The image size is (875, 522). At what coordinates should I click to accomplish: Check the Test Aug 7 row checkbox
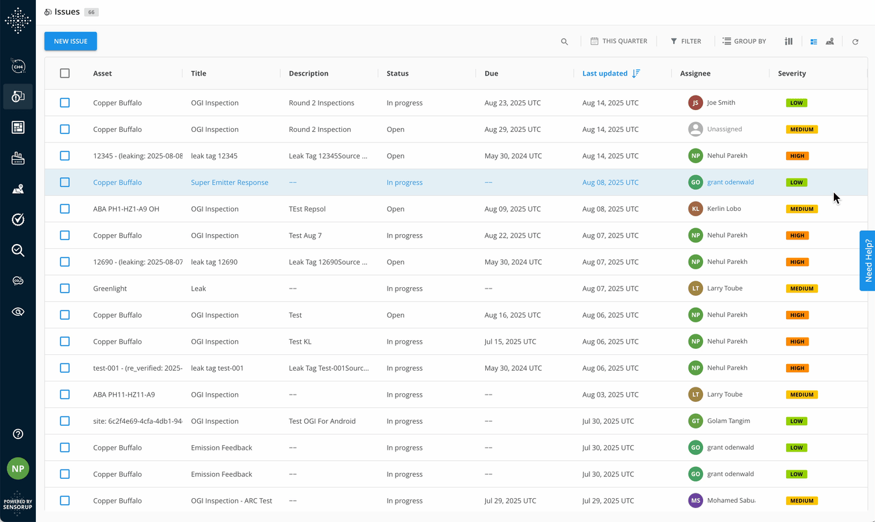[x=64, y=235]
